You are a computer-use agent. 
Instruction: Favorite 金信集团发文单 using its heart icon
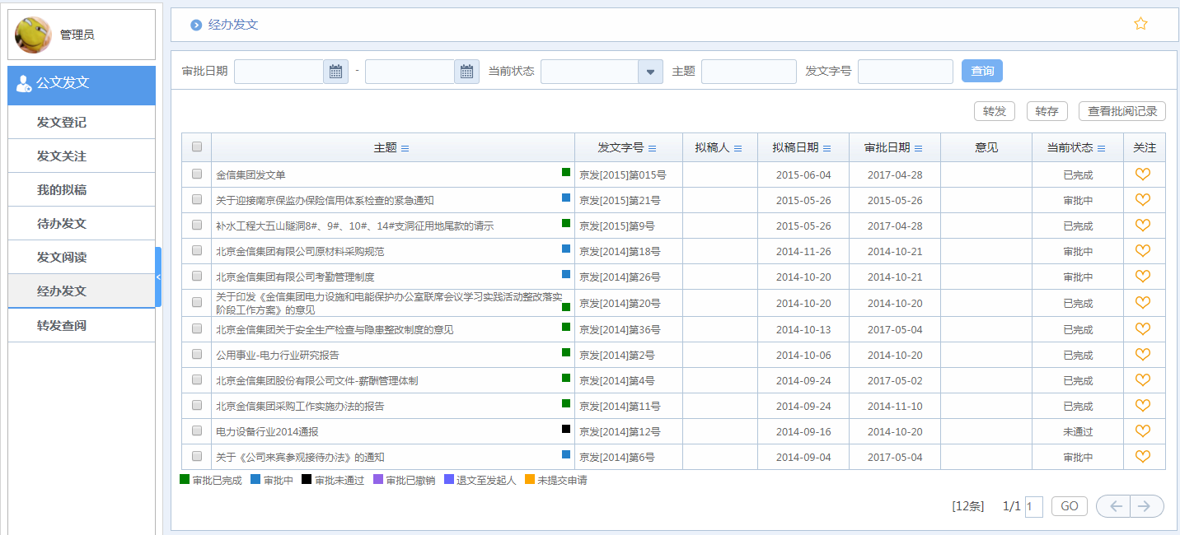tap(1144, 174)
